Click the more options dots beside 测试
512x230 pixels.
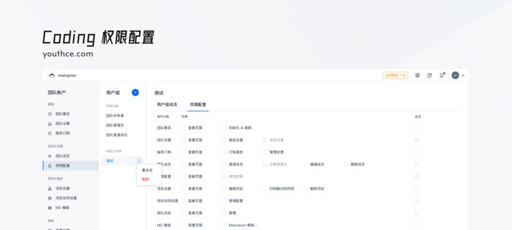coord(140,160)
